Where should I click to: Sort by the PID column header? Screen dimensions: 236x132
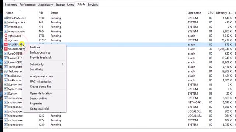click(41, 13)
